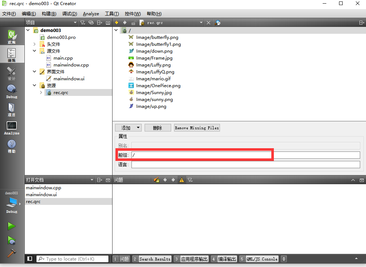This screenshot has width=366, height=267.
Task: Start debugging with the debug-run icon
Action: pyautogui.click(x=12, y=240)
